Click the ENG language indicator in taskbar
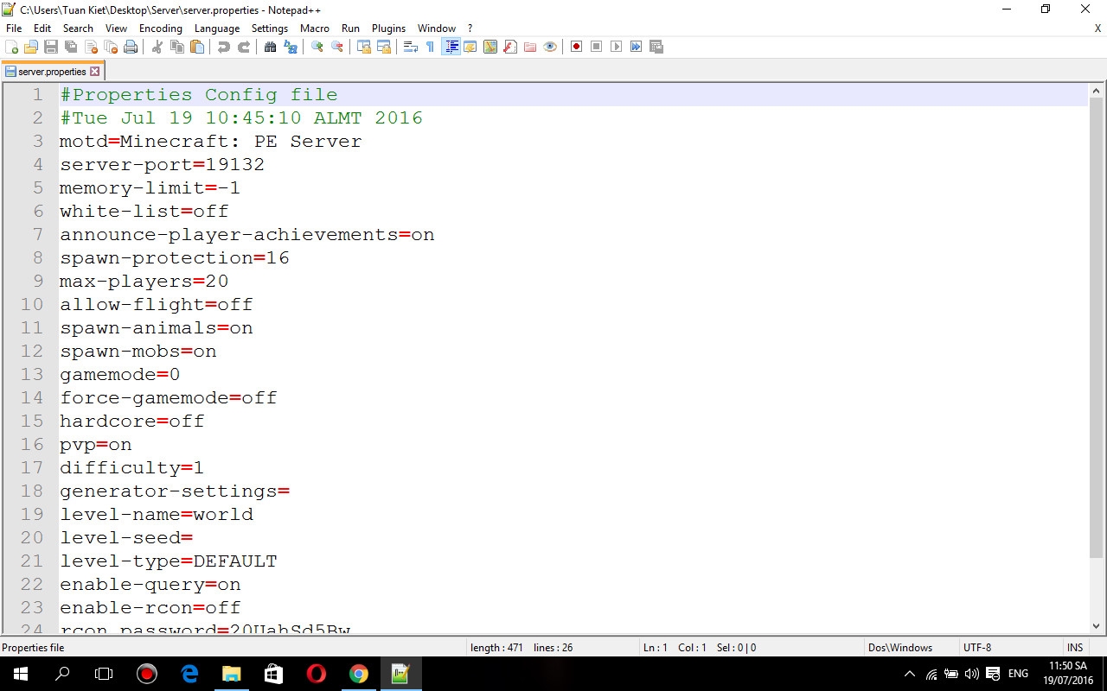The height and width of the screenshot is (691, 1107). [1018, 674]
